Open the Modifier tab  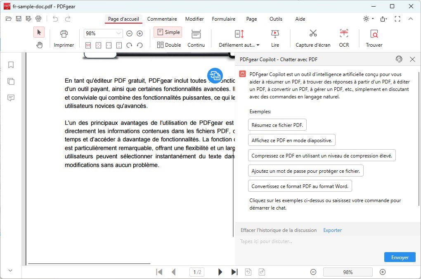click(x=194, y=19)
